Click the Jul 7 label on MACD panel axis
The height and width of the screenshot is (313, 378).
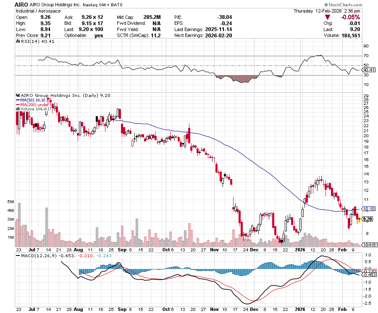coord(34,309)
